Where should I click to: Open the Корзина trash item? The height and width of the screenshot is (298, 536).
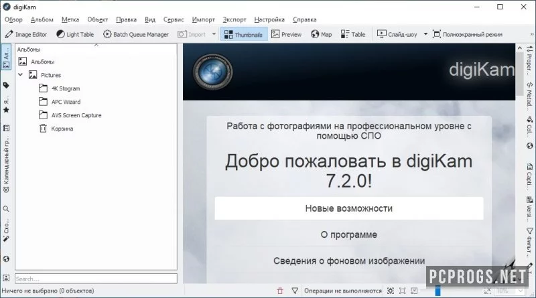tap(56, 129)
